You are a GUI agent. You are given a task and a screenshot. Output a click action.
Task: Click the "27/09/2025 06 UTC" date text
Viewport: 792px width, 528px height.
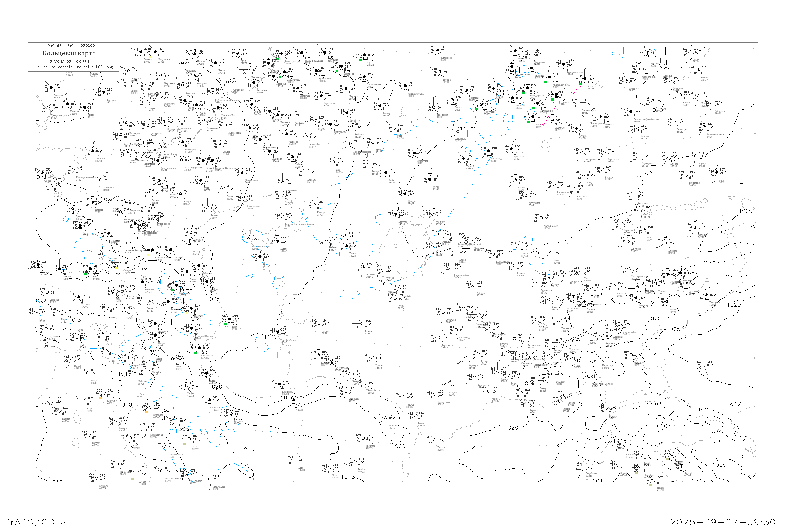[70, 62]
